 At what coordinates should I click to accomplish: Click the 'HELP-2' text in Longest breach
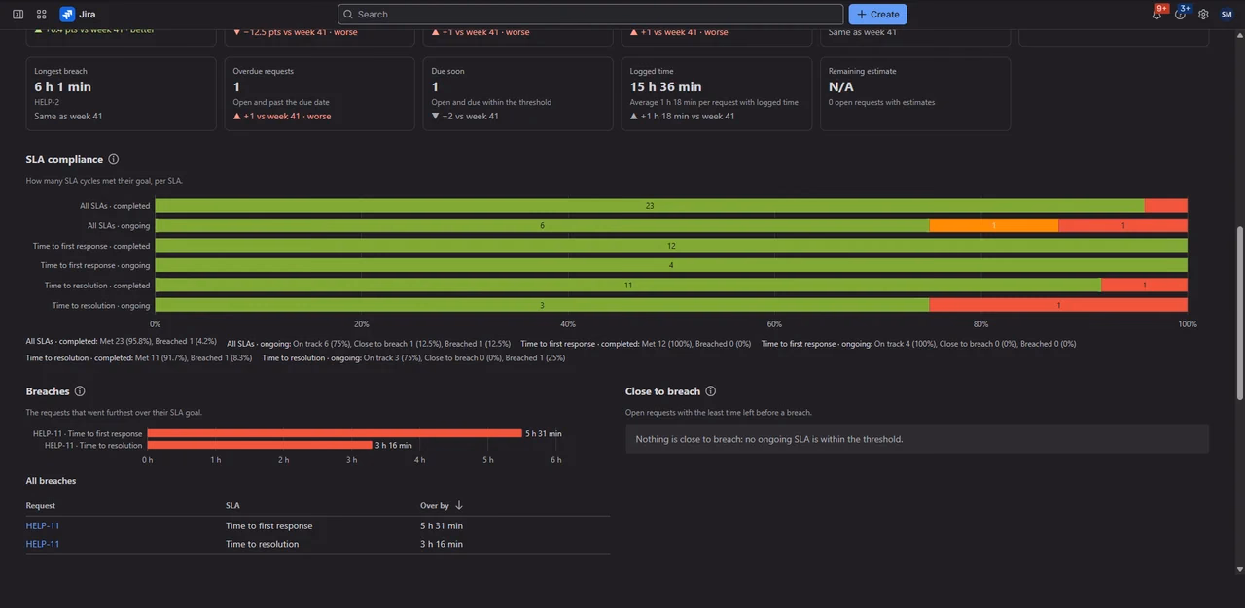coord(47,102)
